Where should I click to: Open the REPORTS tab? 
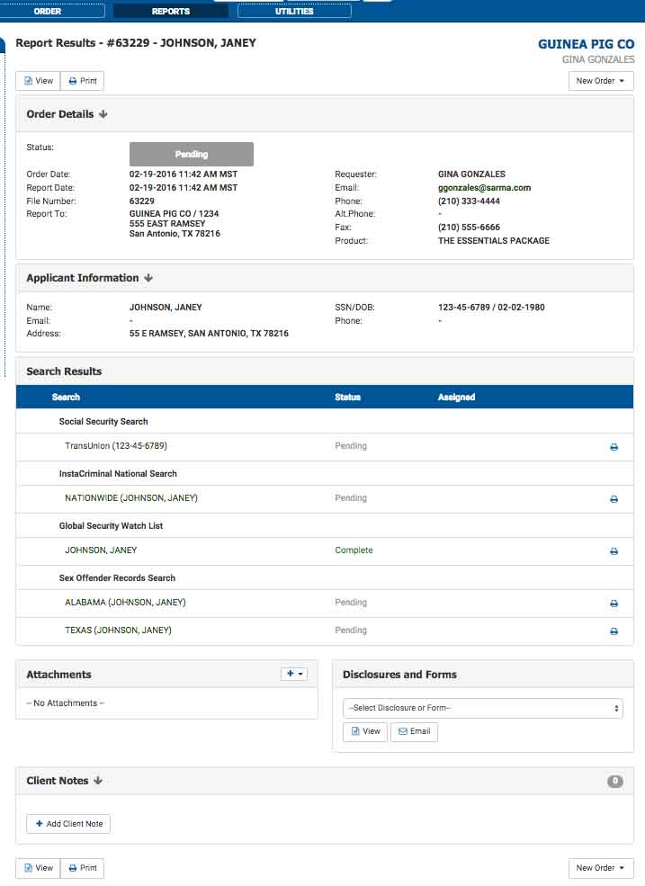click(x=171, y=12)
